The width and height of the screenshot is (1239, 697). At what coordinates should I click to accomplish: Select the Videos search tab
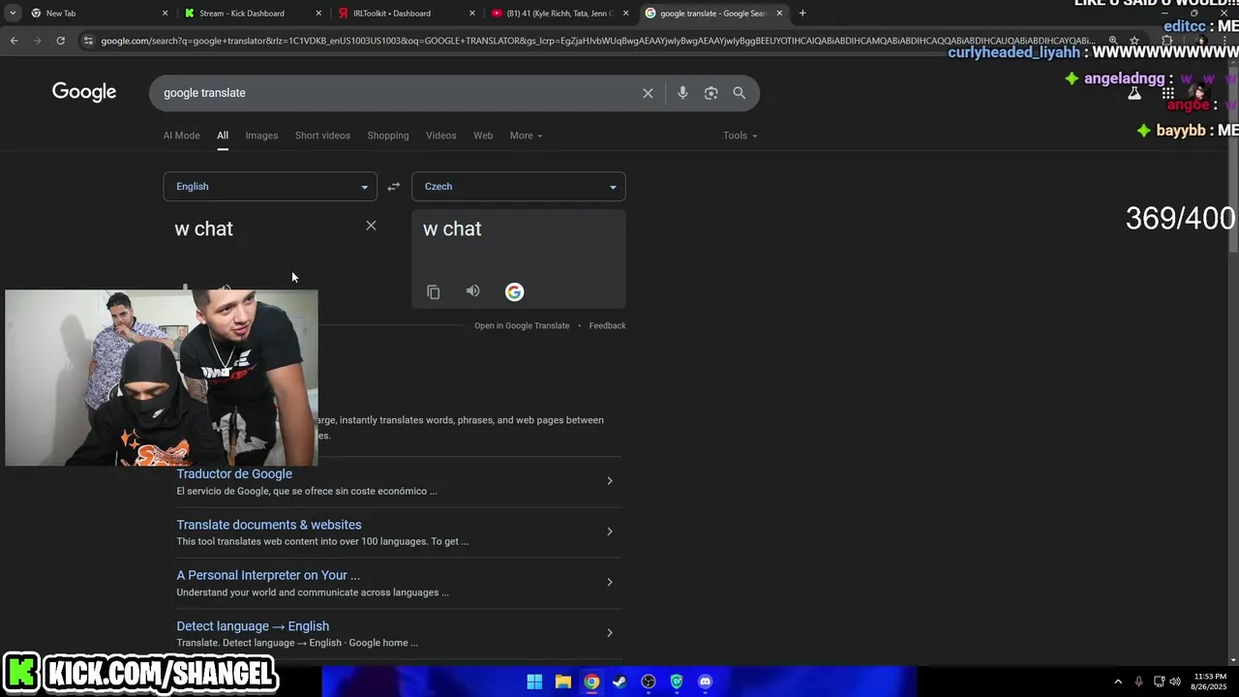pyautogui.click(x=441, y=136)
